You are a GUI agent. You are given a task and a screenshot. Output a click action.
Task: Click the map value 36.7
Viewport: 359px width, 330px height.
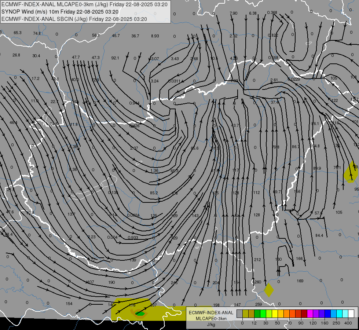135,36
